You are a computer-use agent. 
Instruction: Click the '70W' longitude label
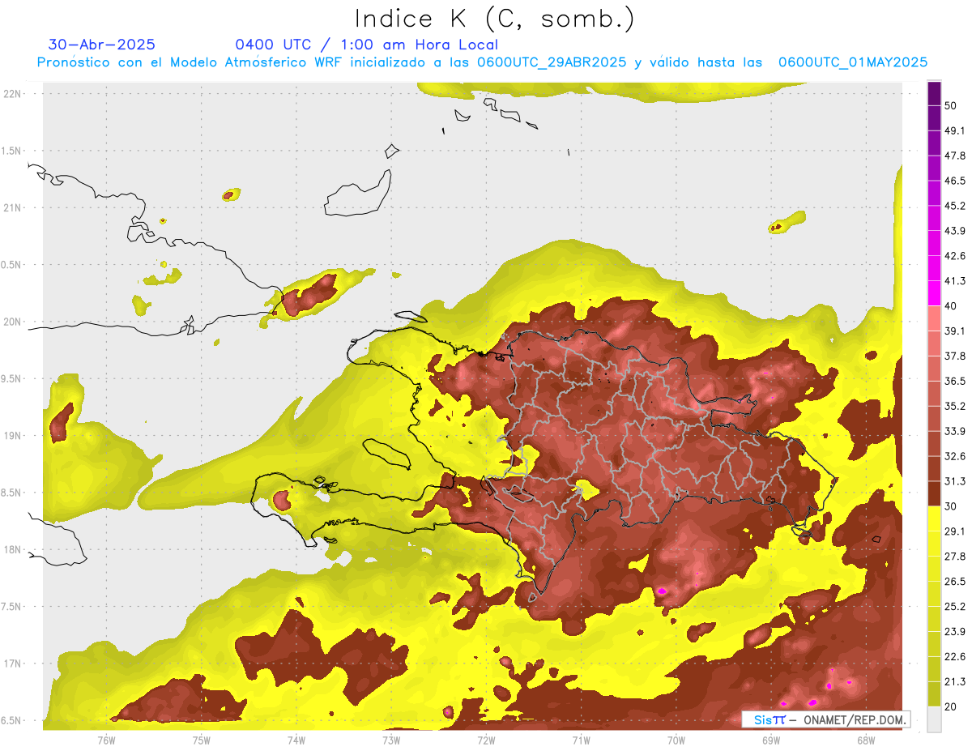coord(676,740)
